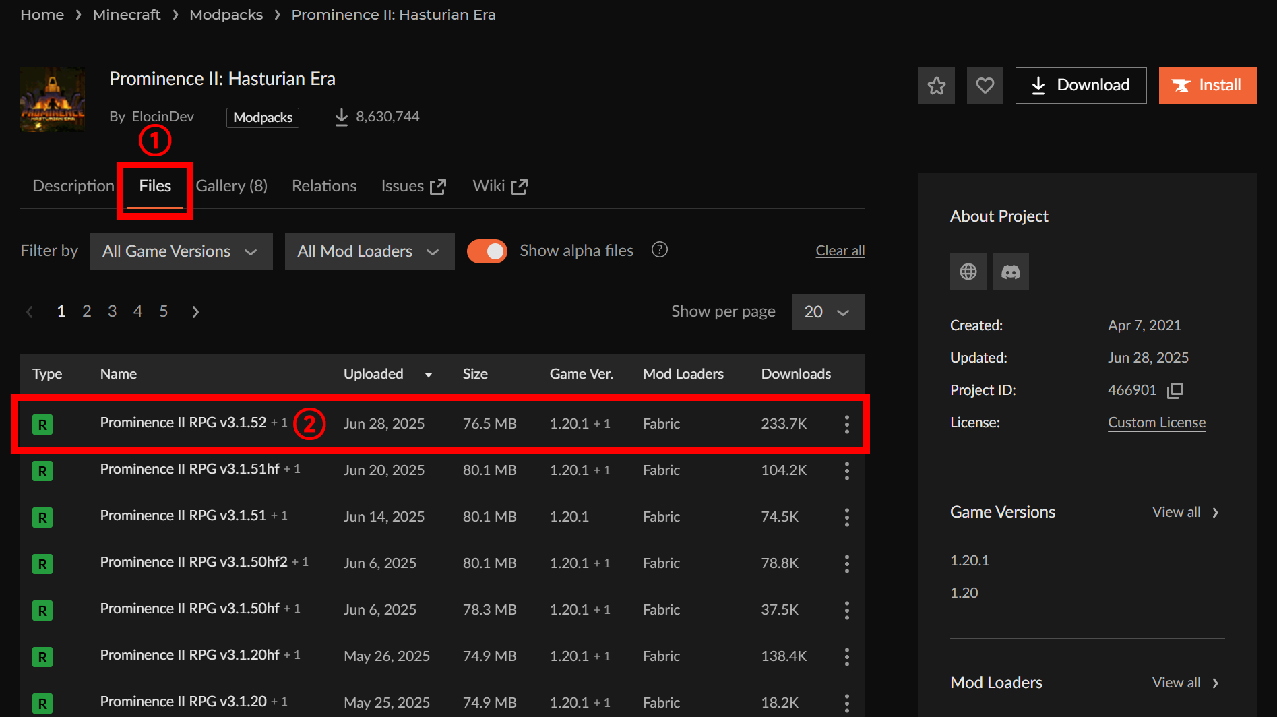Click the Download button

point(1080,86)
